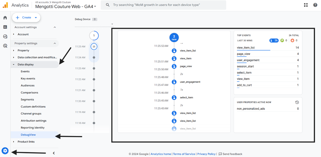Open the Debug Device dropdown arrow

pyautogui.click(x=112, y=24)
